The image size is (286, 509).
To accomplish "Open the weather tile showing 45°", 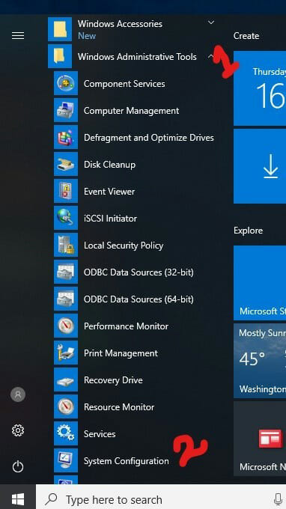I will tap(260, 361).
